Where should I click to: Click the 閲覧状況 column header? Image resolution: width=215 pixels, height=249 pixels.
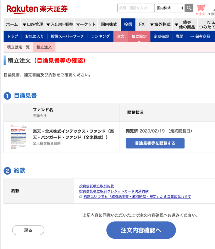[135, 112]
